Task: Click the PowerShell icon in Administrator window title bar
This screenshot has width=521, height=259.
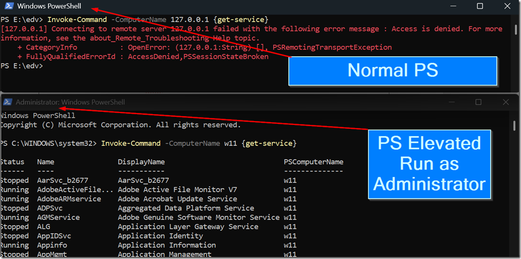Action: tap(8, 102)
